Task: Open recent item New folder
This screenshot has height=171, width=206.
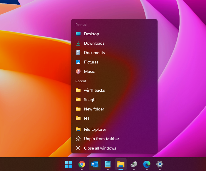Action: pyautogui.click(x=94, y=109)
